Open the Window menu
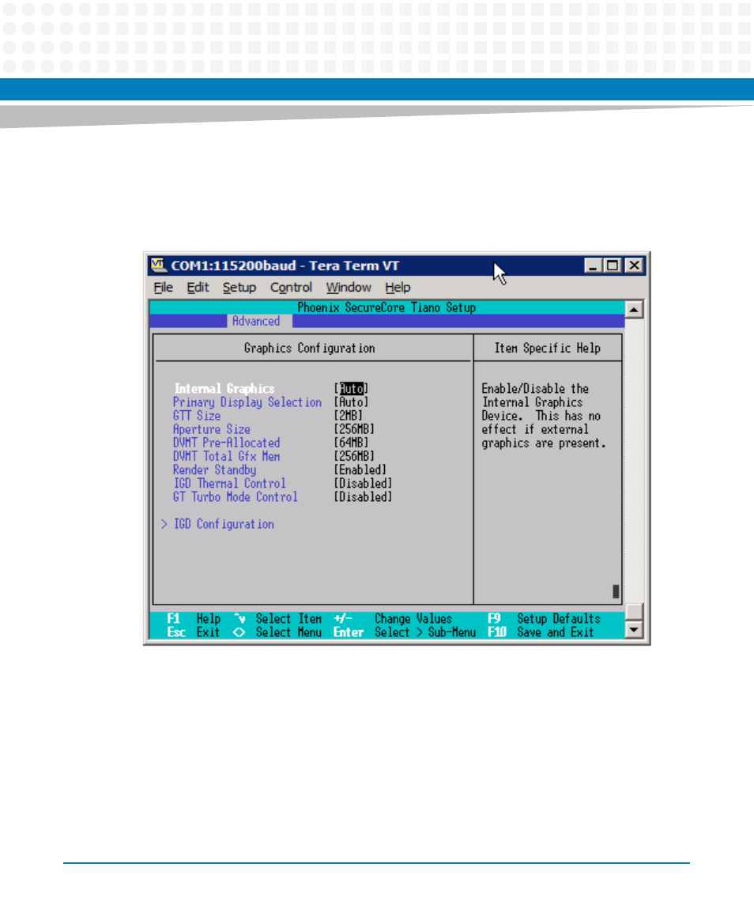 coord(349,288)
